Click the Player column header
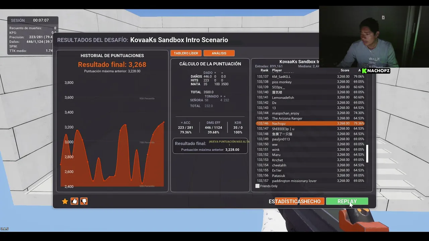This screenshot has height=241, width=429. click(x=277, y=70)
